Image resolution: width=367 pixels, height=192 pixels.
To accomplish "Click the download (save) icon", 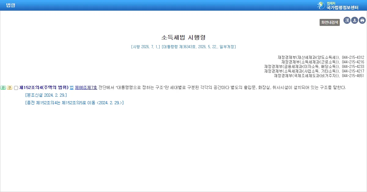I will [x=354, y=20].
